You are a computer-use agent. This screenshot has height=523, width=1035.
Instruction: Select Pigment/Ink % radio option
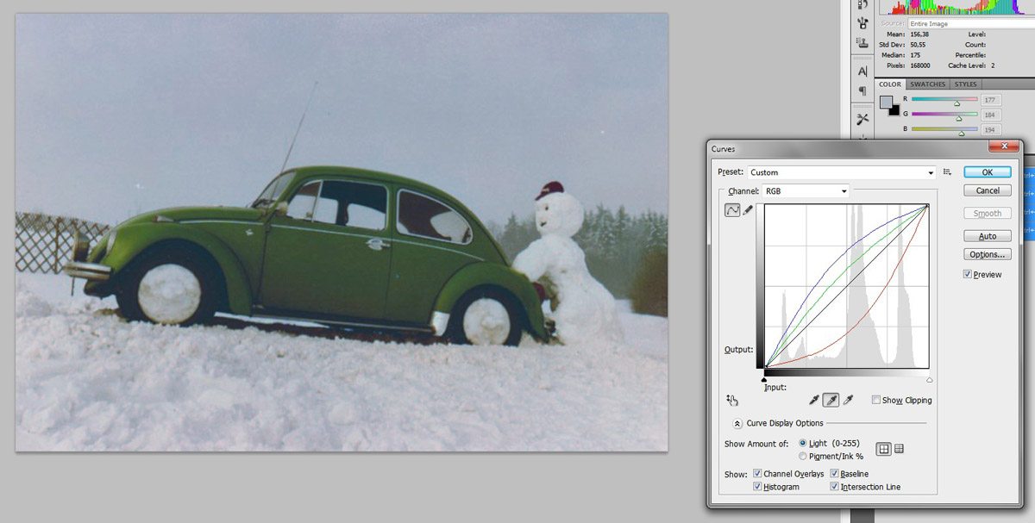[803, 456]
